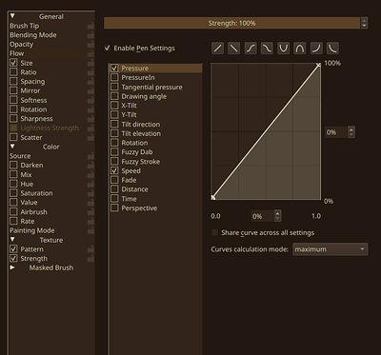Screen dimensions: 381x355
Task: Enable the Fuzzy Dab sensor
Action: (114, 152)
